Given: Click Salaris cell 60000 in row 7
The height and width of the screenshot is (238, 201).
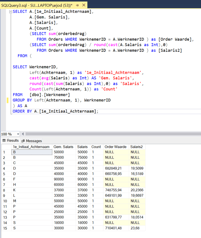Looking at the screenshot, I should 83,185.
